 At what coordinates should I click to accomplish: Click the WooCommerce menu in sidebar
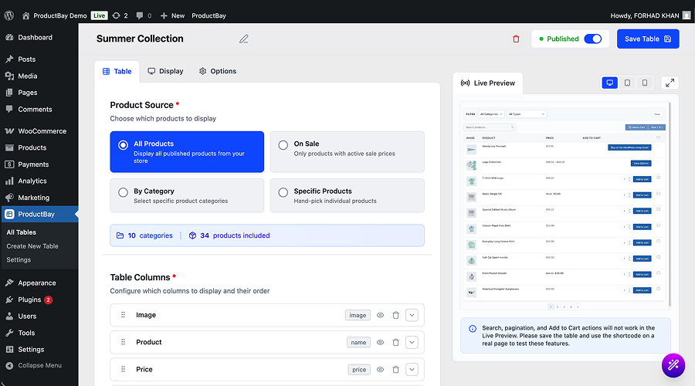point(42,131)
